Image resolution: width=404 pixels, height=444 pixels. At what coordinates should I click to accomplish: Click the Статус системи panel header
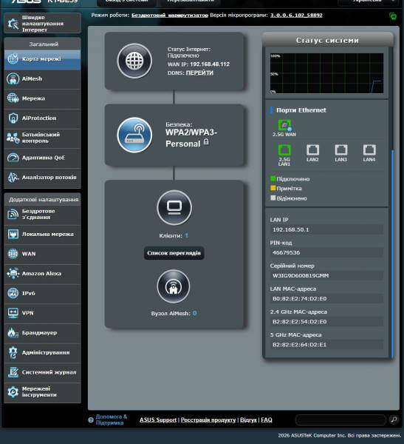click(x=328, y=40)
